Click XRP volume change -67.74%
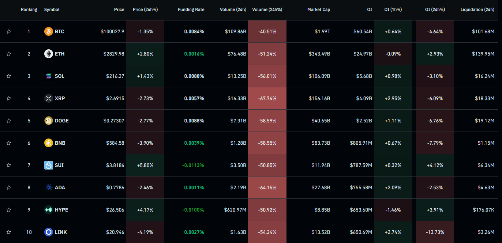Image resolution: width=502 pixels, height=243 pixels. pyautogui.click(x=267, y=99)
